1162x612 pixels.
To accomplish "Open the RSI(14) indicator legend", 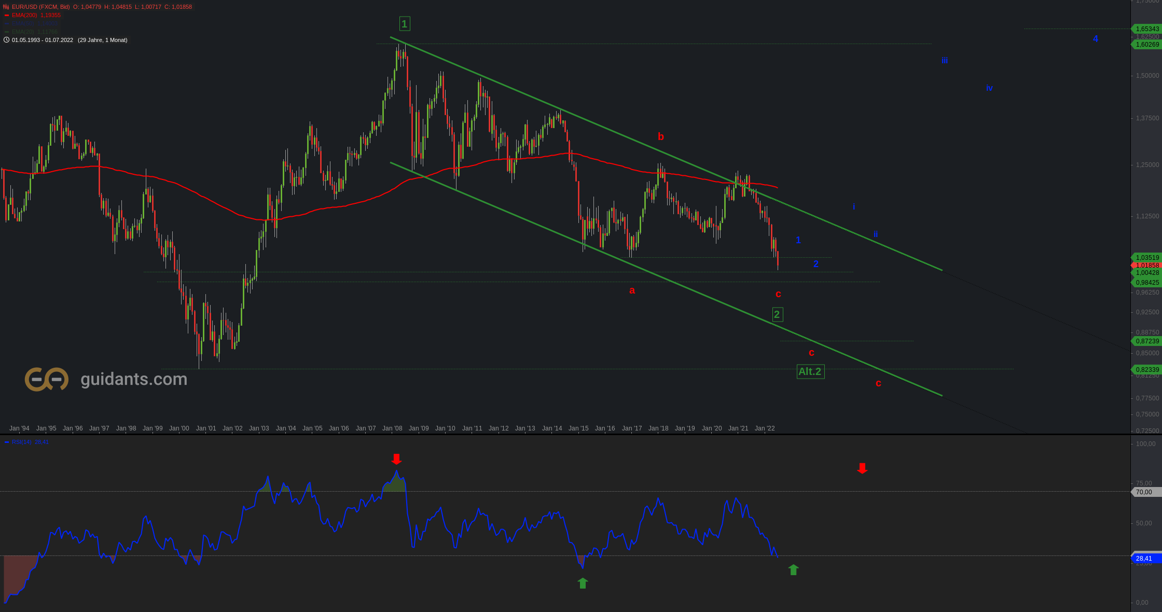I will [22, 442].
